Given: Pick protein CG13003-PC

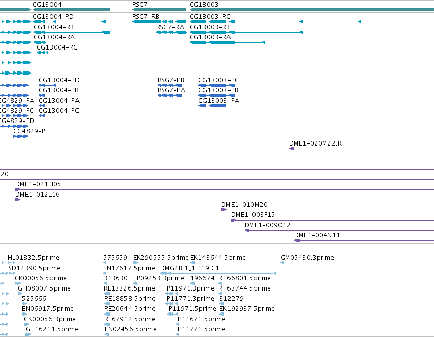Looking at the screenshot, I should coord(217,85).
